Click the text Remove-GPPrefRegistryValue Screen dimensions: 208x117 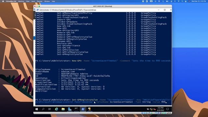(x=74, y=37)
